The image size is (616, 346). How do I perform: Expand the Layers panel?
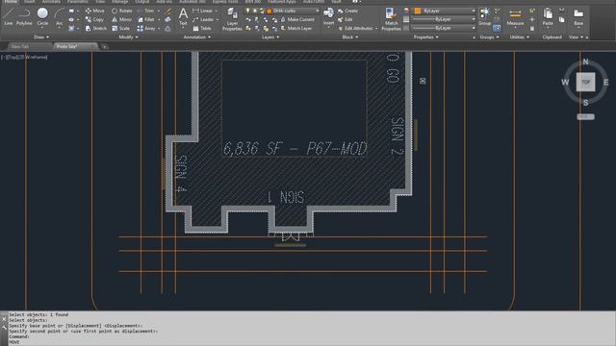coord(270,37)
